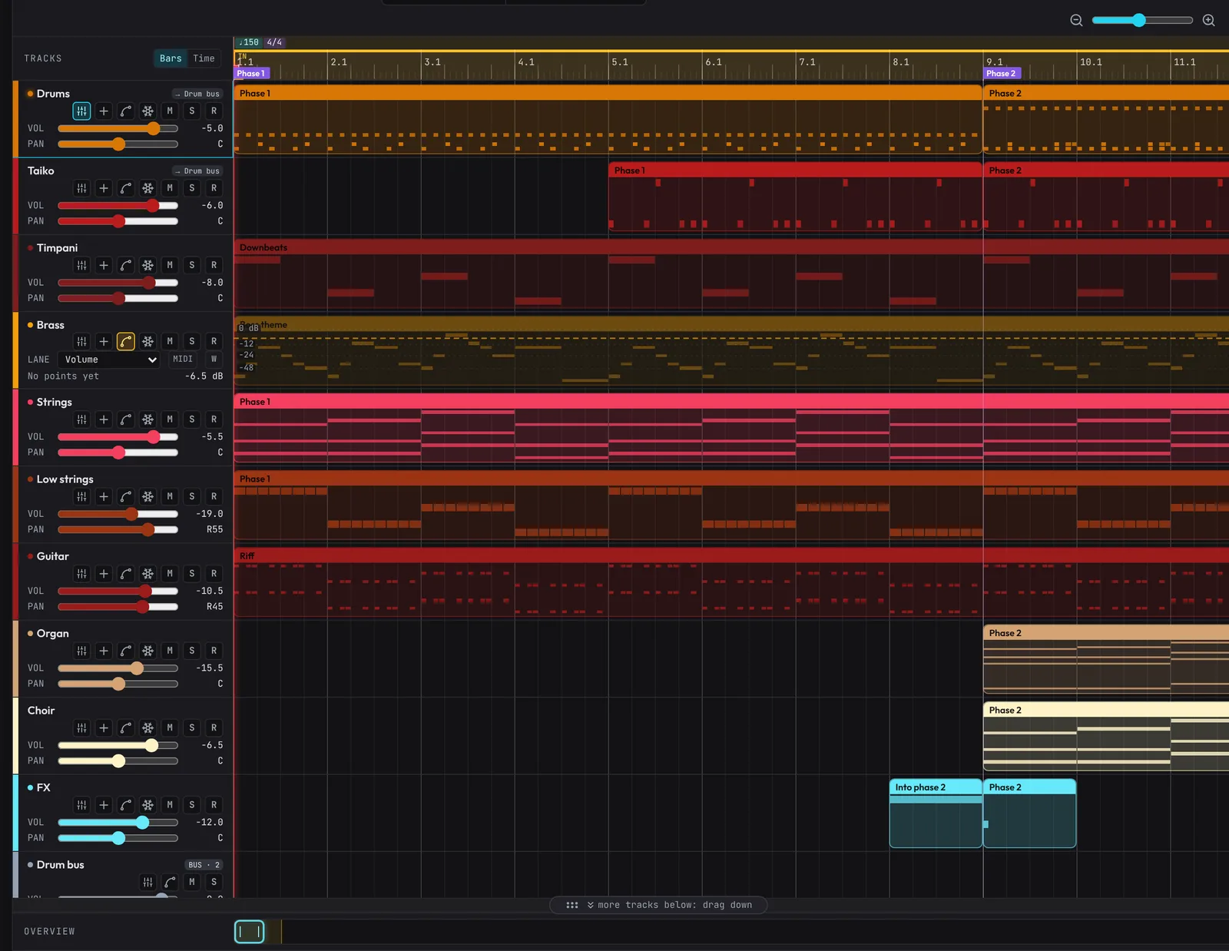The height and width of the screenshot is (951, 1229).
Task: Freeze the Drums track with snowflake icon
Action: (x=147, y=111)
